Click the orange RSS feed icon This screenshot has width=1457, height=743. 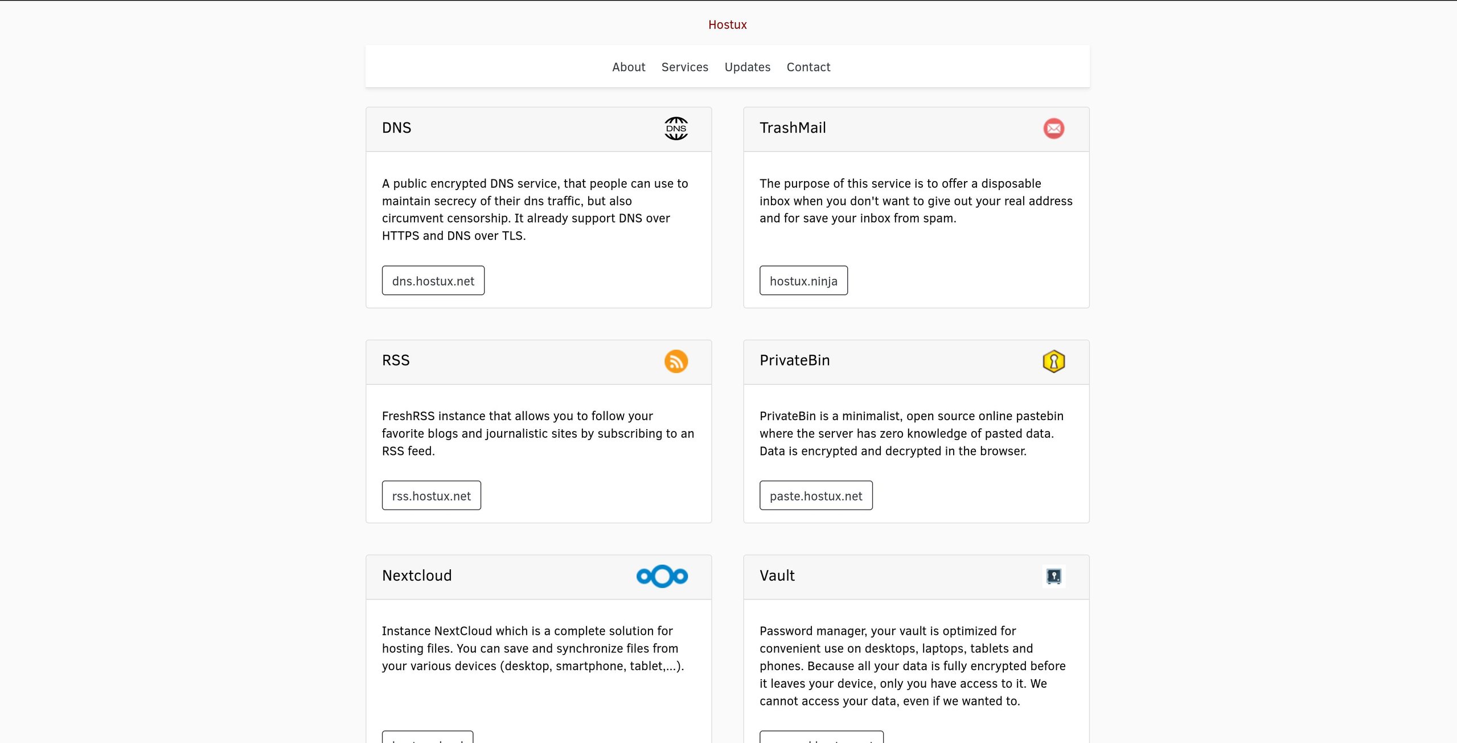click(676, 362)
